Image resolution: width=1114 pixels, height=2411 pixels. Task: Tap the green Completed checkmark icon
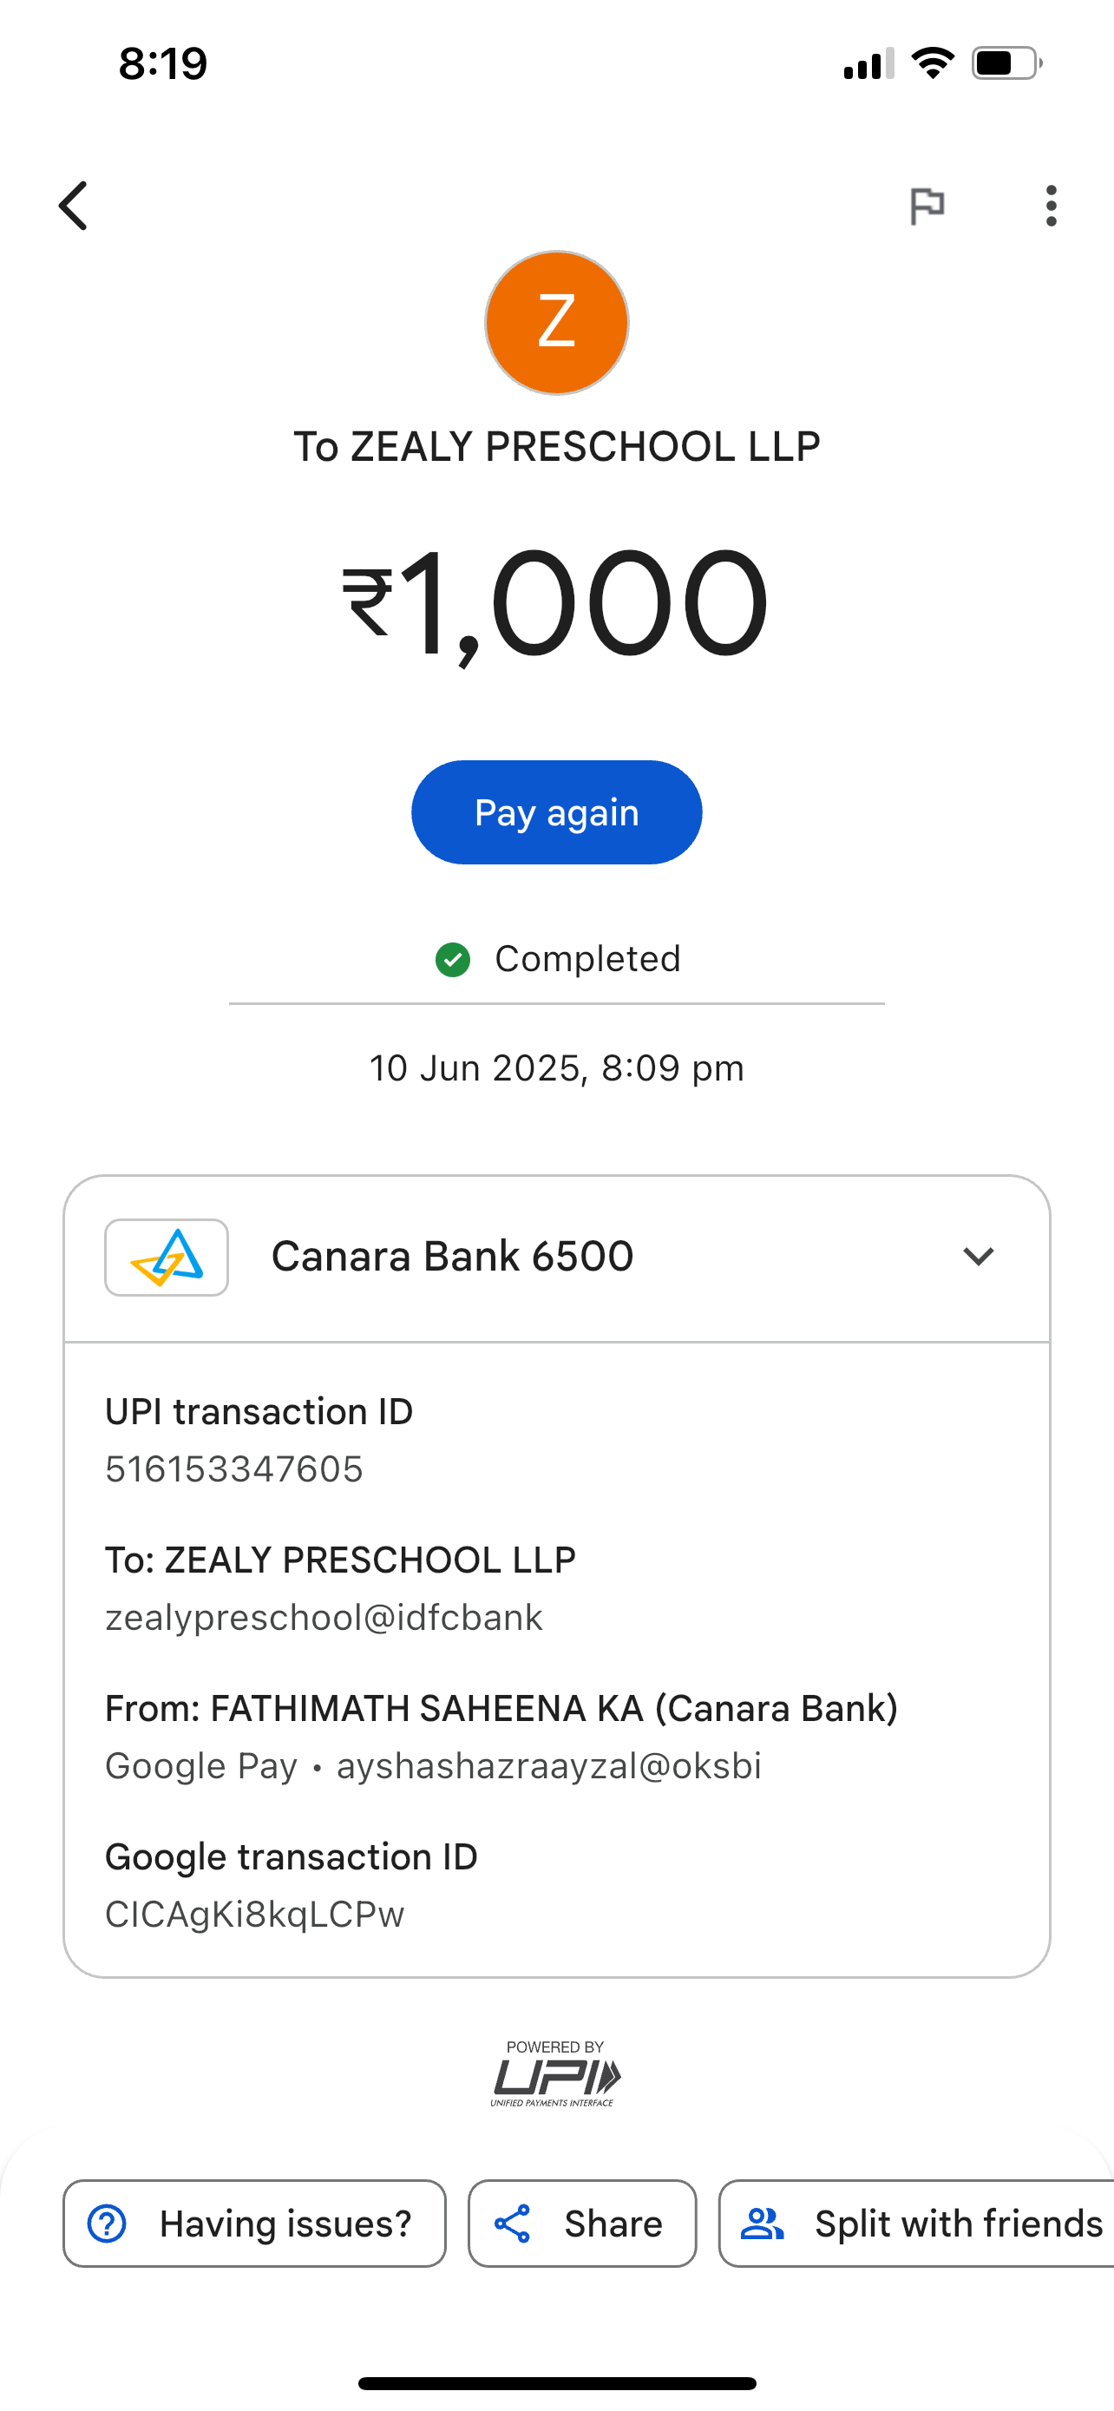(453, 959)
